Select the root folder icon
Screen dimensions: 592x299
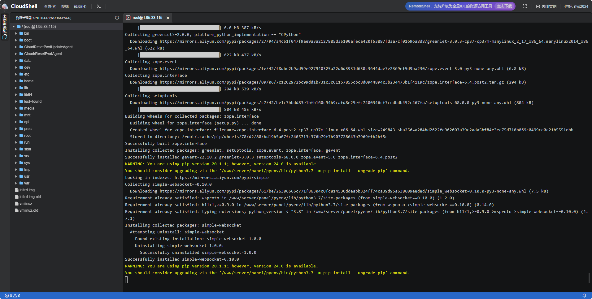(21, 136)
